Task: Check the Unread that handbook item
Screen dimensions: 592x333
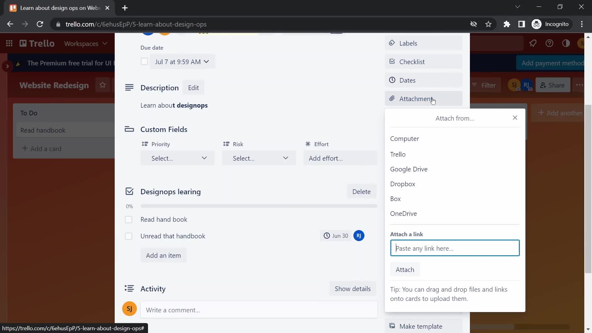Action: (x=129, y=236)
